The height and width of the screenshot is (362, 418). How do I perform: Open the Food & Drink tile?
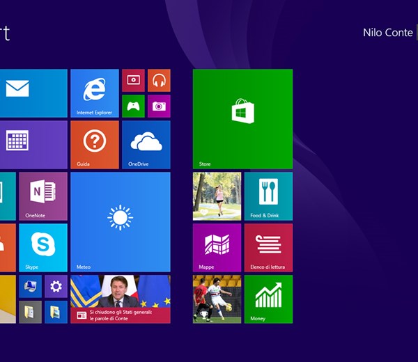click(x=268, y=196)
